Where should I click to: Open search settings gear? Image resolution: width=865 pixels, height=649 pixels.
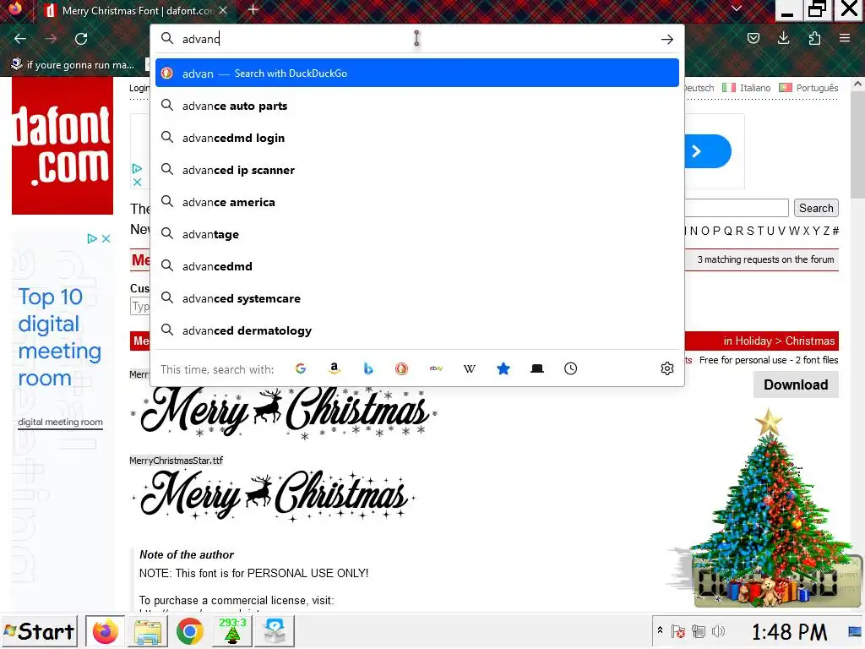667,368
